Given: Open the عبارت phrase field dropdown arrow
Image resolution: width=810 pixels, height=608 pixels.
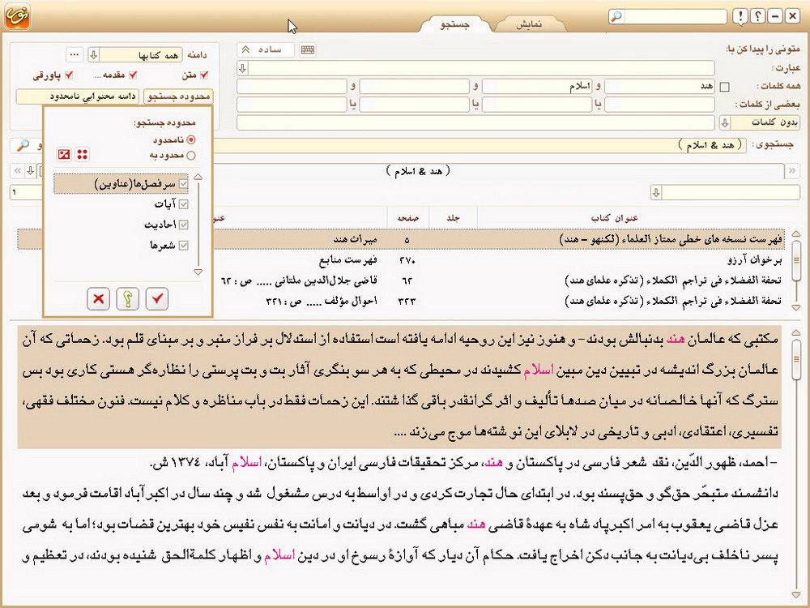Looking at the screenshot, I should [243, 68].
